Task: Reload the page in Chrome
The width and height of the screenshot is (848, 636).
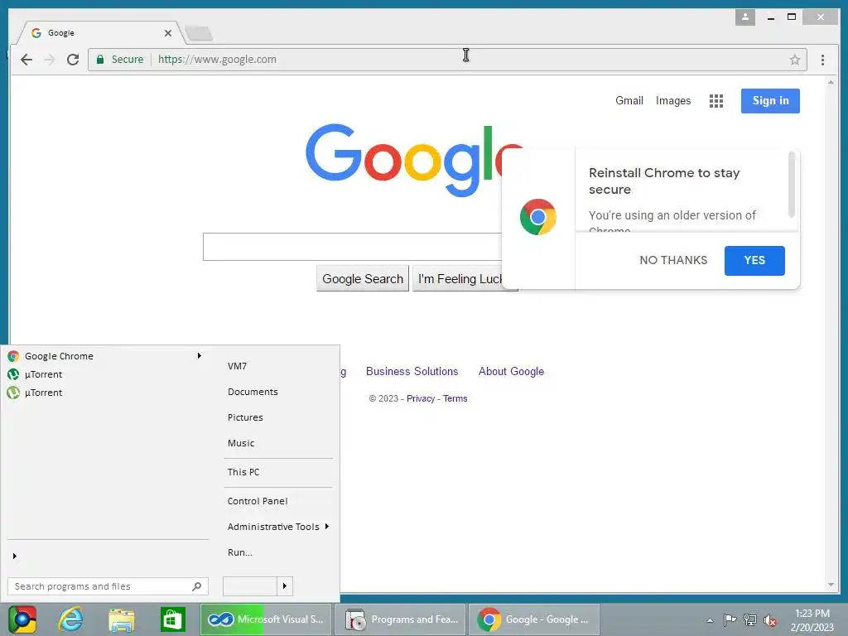Action: point(73,60)
